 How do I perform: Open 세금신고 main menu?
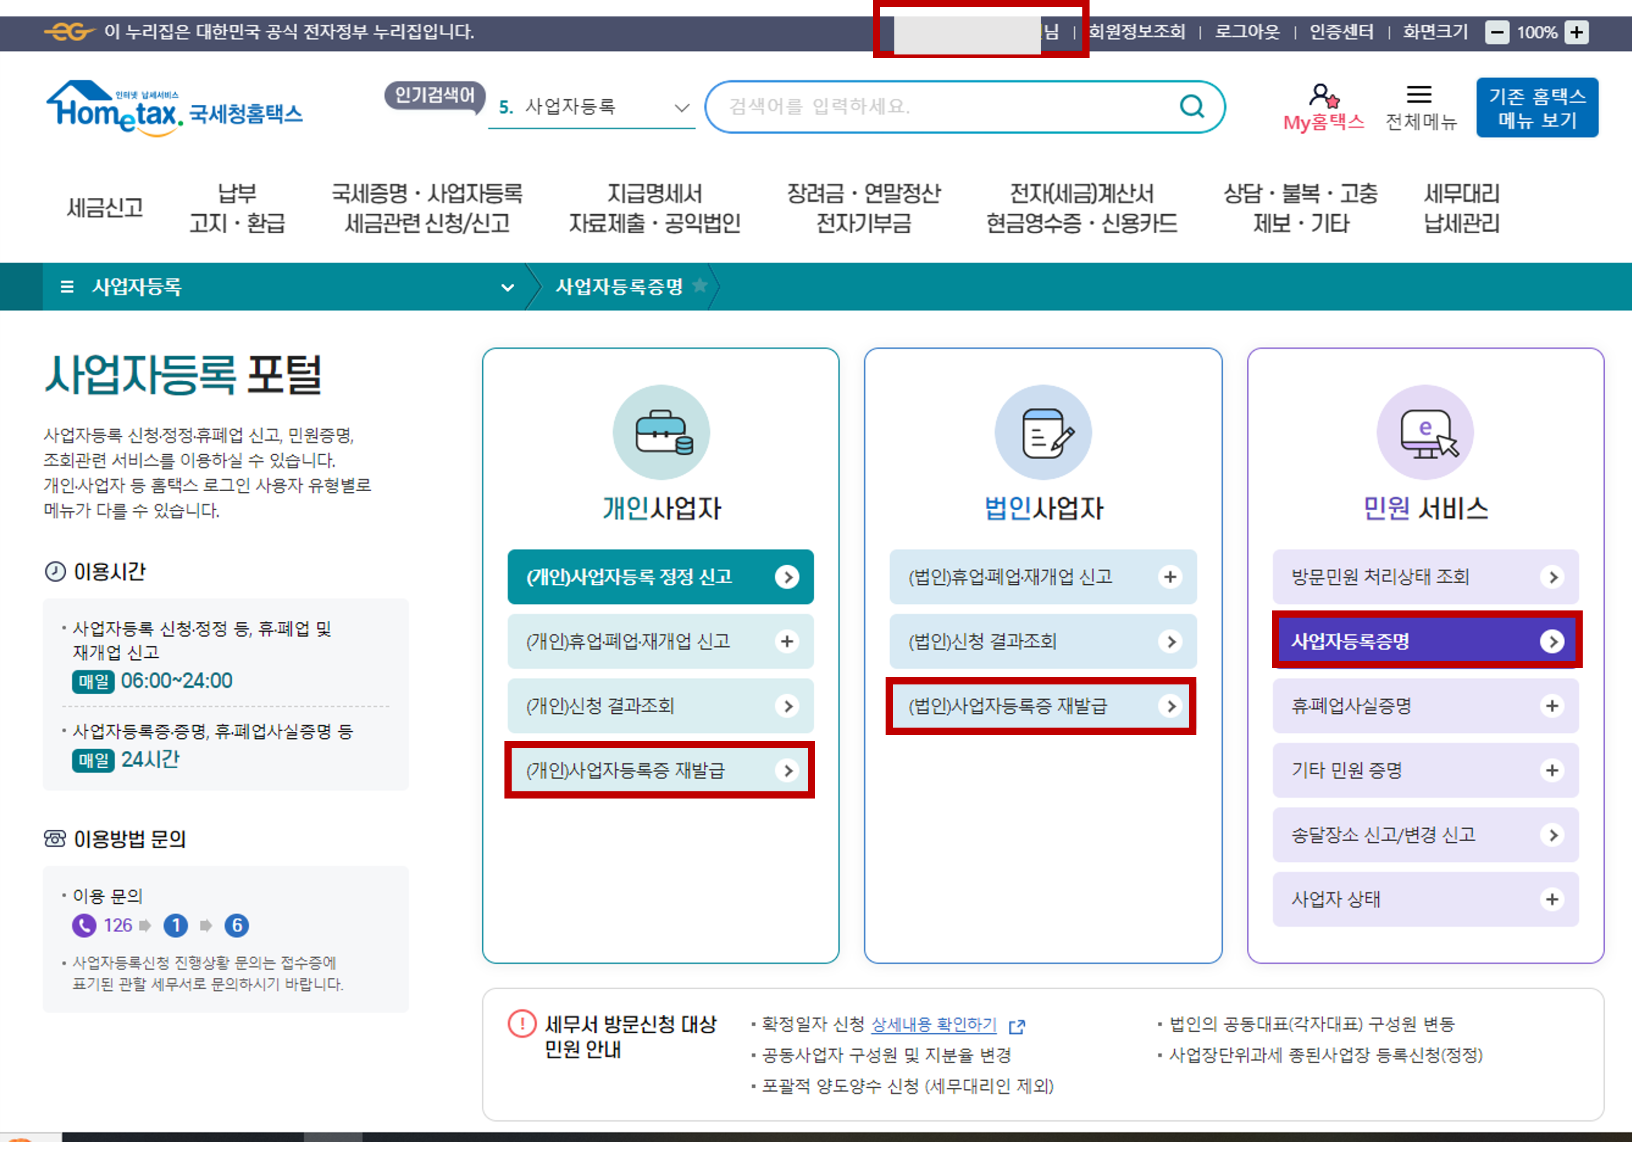105,208
